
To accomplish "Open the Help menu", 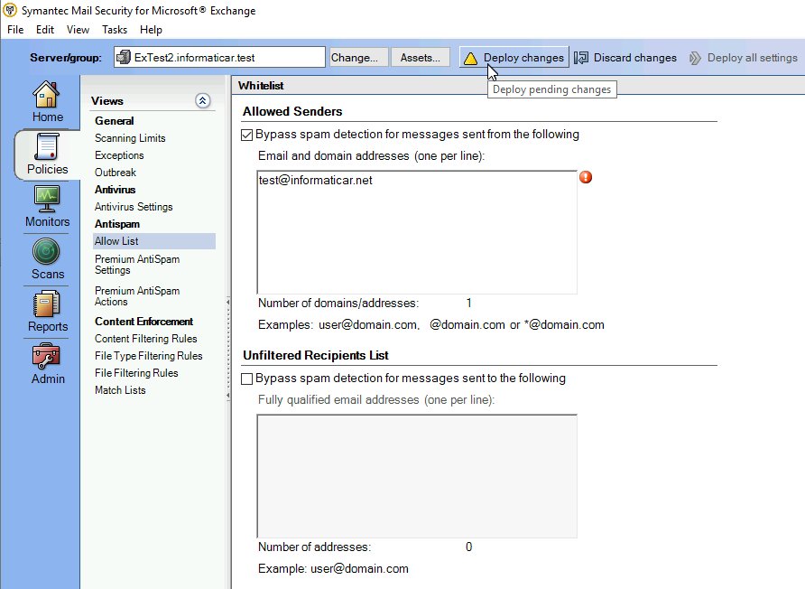I will tap(151, 30).
